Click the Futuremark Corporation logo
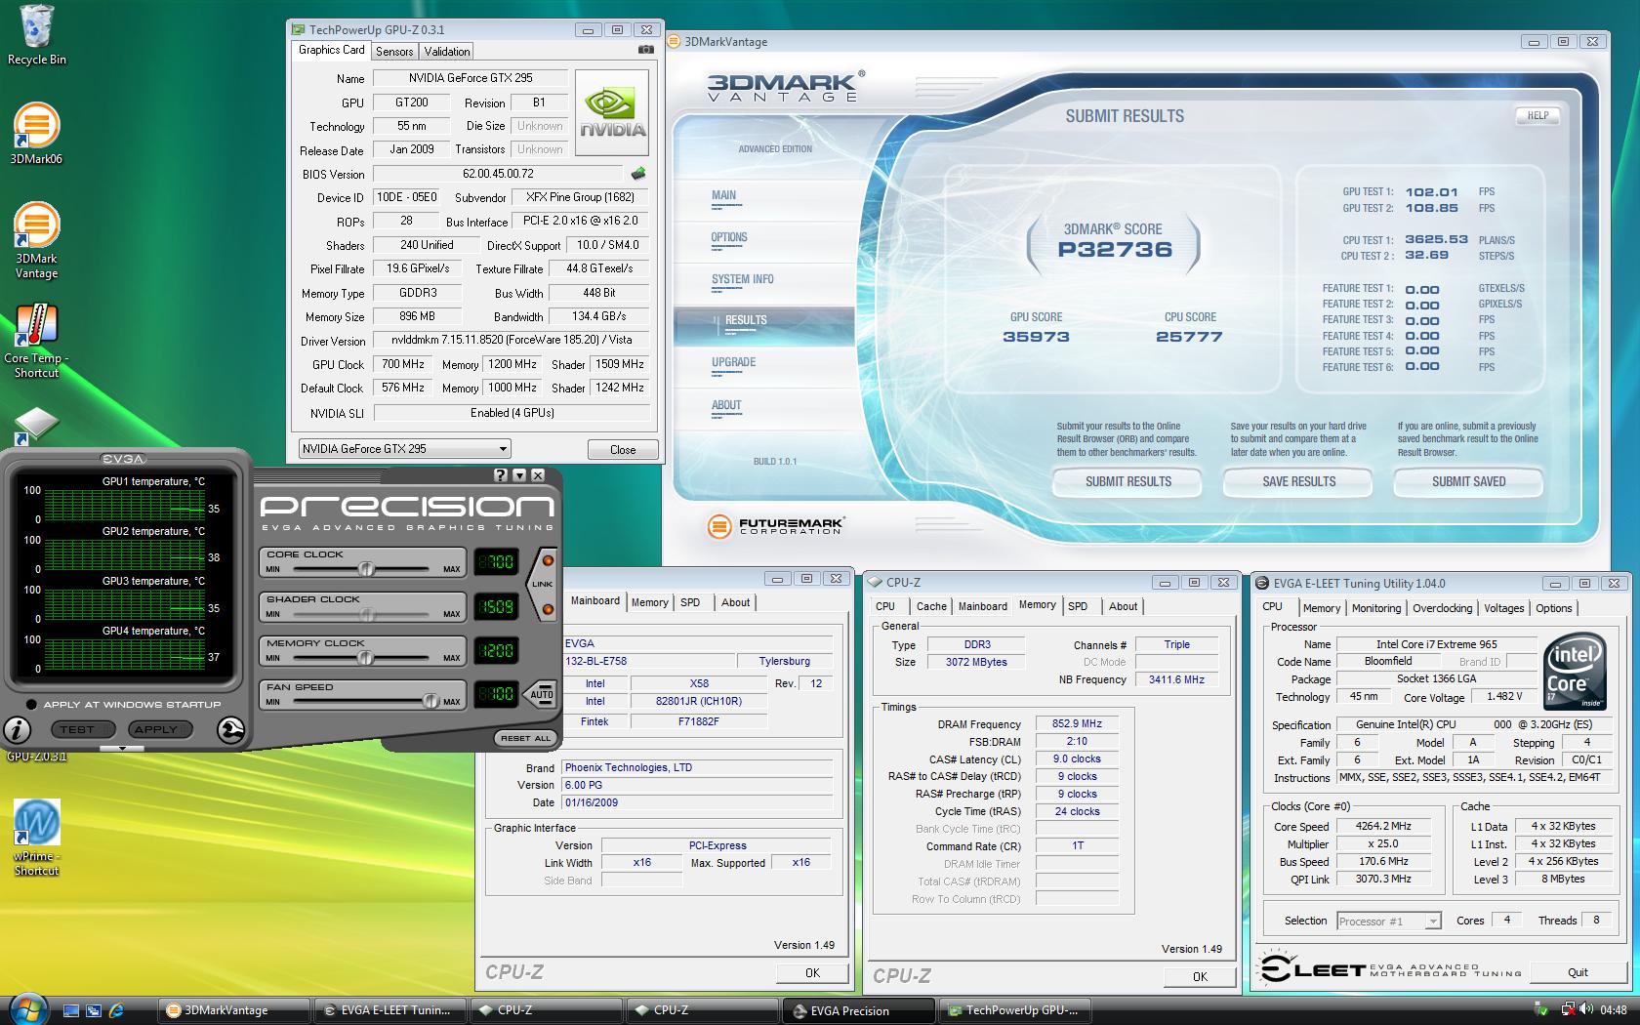Image resolution: width=1640 pixels, height=1025 pixels. pyautogui.click(x=775, y=527)
